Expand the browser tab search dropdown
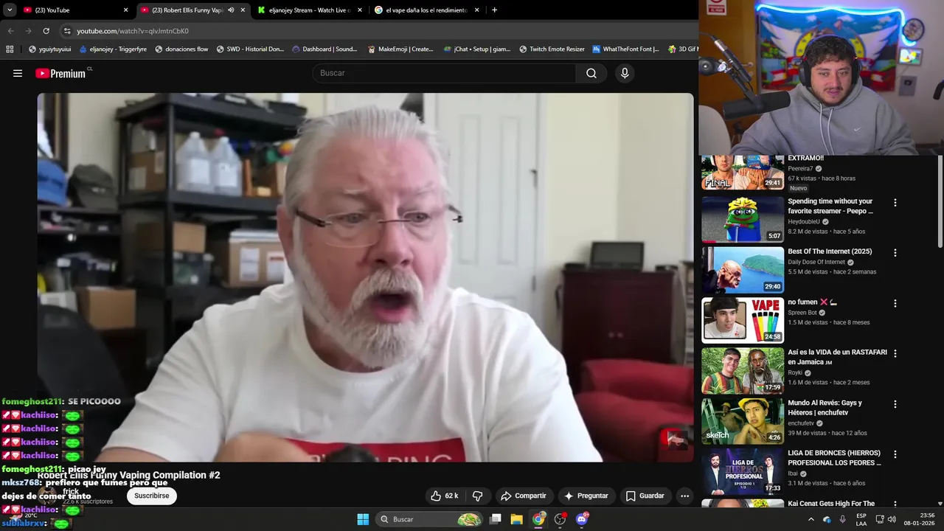The width and height of the screenshot is (944, 531). (10, 10)
